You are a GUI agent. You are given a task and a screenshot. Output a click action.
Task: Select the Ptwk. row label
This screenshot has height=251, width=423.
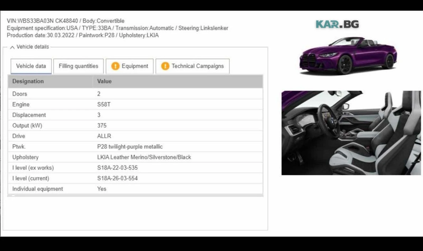(19, 147)
